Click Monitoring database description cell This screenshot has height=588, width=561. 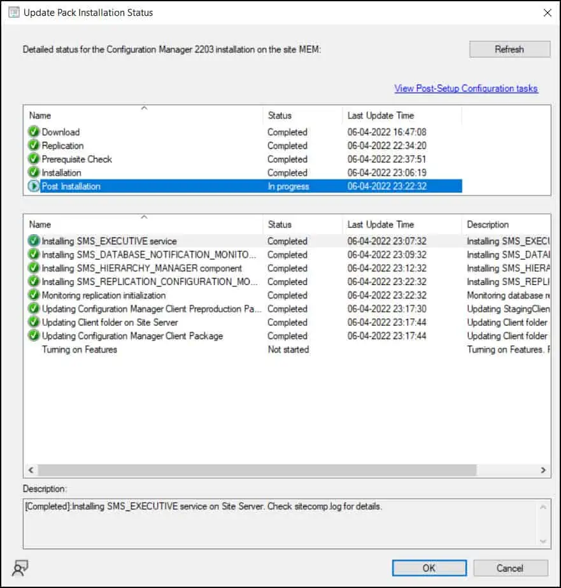(508, 295)
